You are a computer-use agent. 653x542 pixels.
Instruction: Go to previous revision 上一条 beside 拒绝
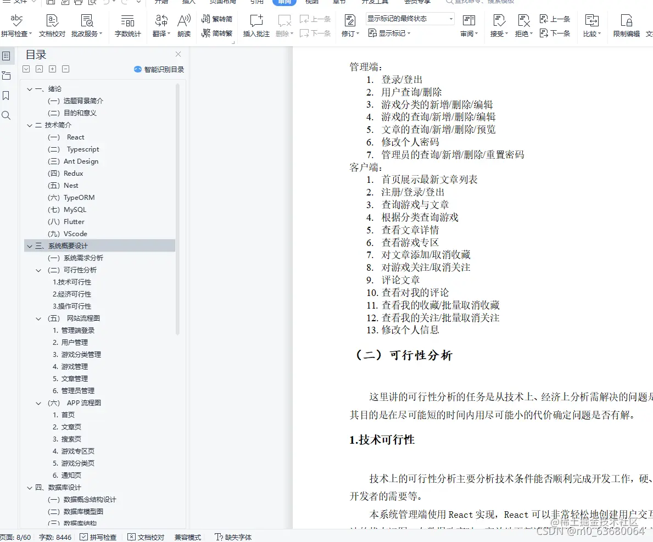(555, 19)
